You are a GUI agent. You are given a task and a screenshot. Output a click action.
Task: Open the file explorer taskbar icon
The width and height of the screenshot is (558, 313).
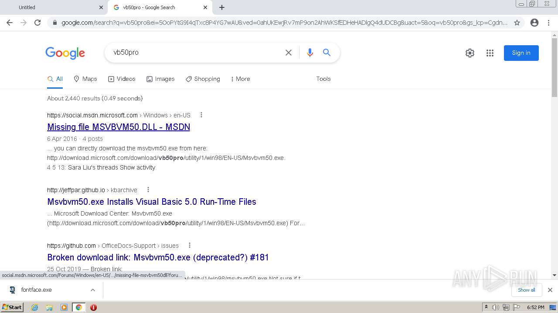coord(49,307)
